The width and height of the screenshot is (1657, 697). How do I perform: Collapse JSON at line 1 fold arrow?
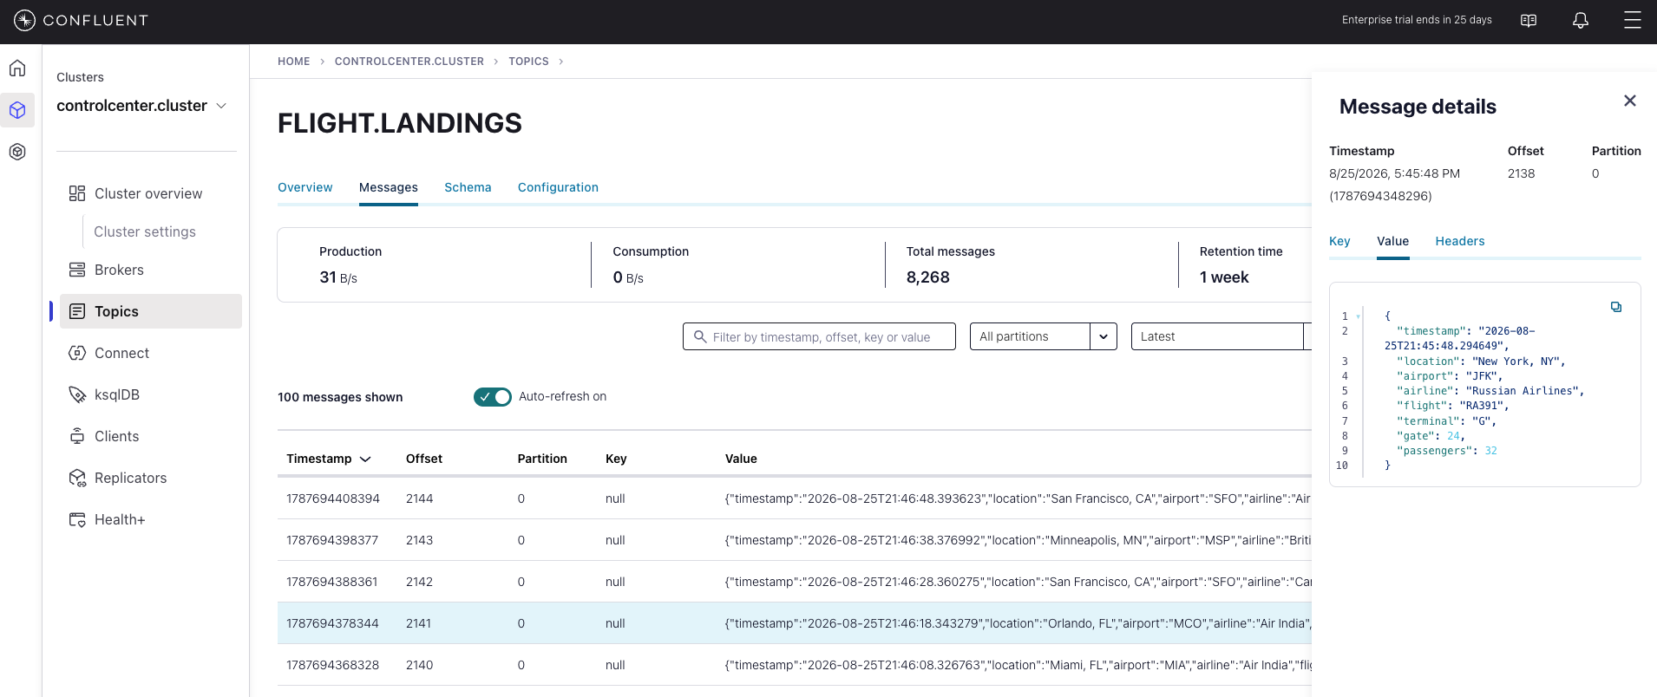[x=1358, y=316]
